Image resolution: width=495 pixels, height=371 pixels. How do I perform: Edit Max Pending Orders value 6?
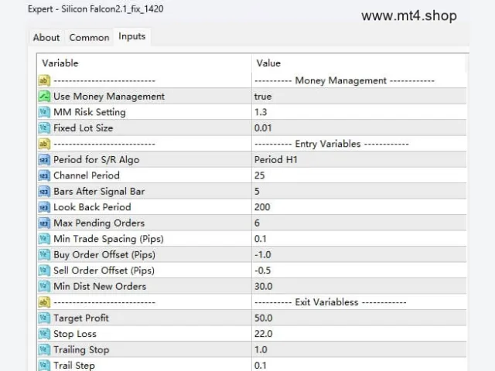(x=257, y=223)
